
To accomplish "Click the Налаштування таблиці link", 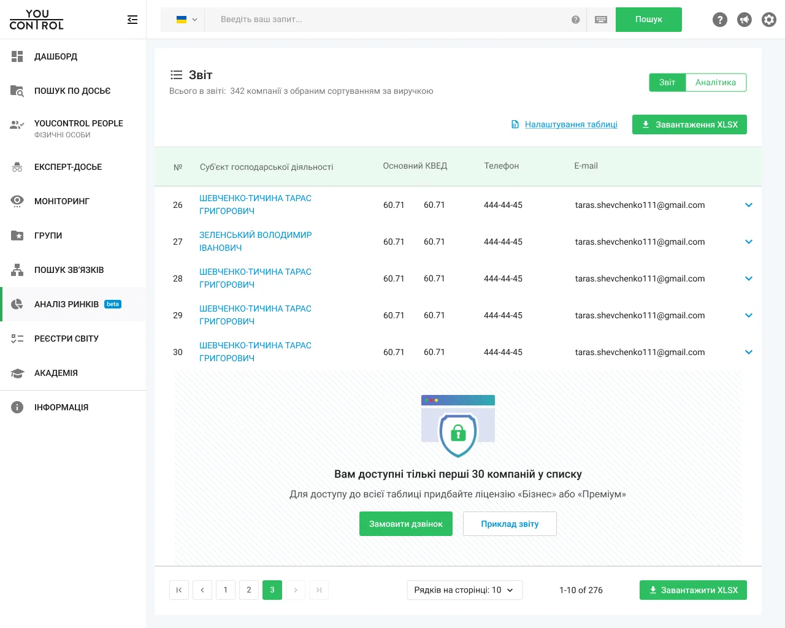I will [x=571, y=124].
